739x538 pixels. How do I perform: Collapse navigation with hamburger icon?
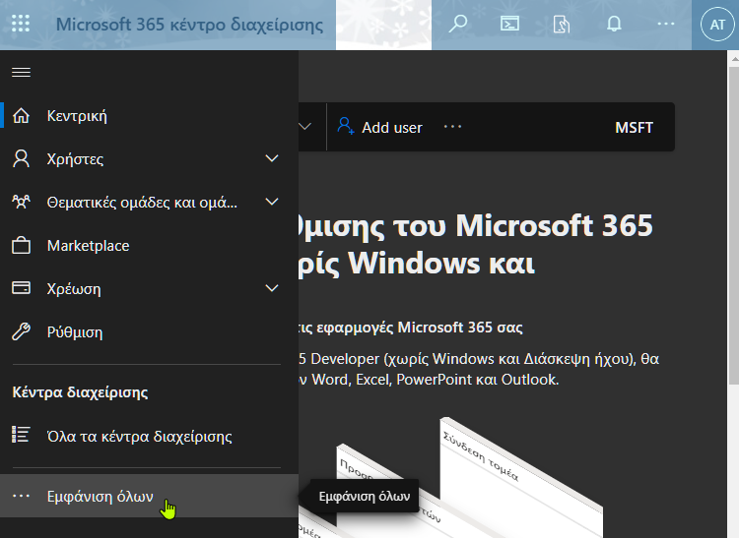[22, 73]
